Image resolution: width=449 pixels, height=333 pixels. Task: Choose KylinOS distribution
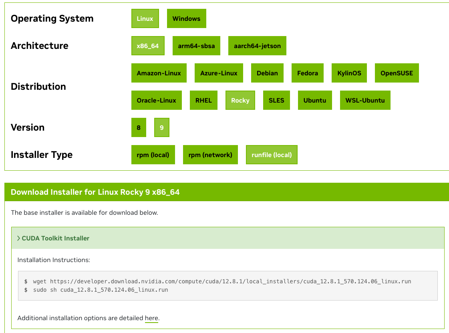[349, 73]
